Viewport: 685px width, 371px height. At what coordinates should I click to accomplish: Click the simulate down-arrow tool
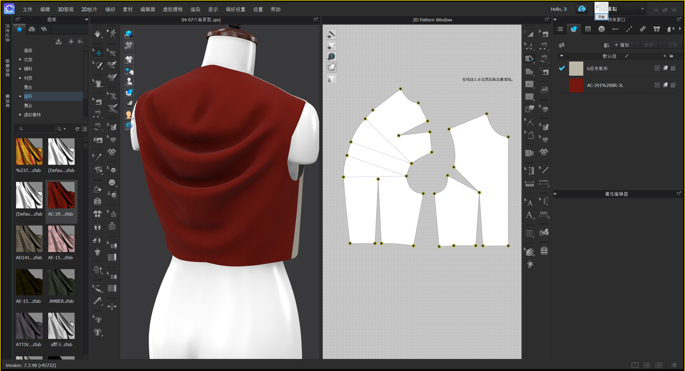(x=98, y=34)
